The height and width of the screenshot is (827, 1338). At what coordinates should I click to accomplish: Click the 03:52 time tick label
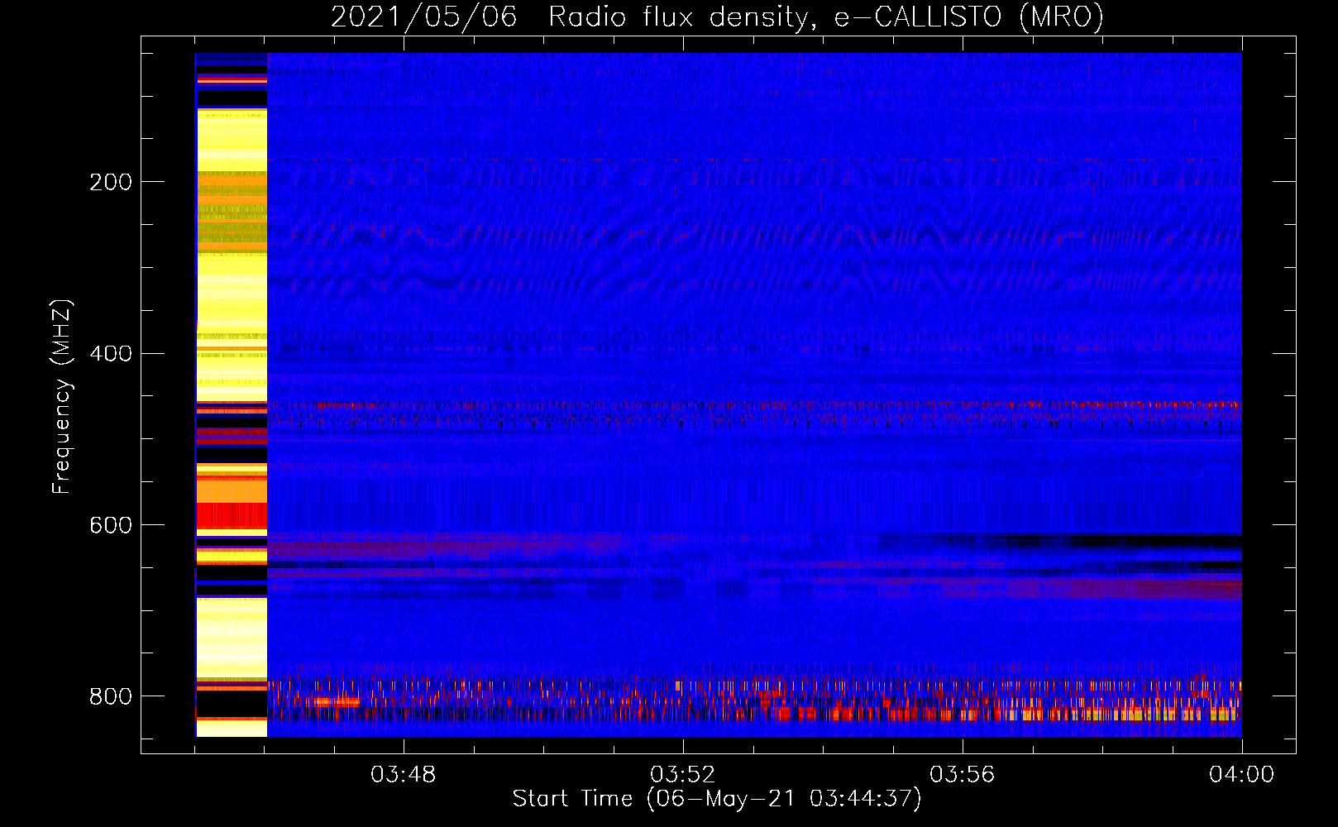click(682, 775)
